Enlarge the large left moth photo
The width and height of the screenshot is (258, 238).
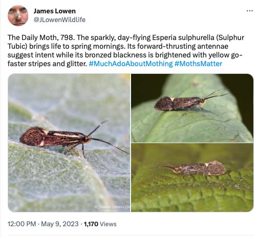pyautogui.click(x=69, y=143)
